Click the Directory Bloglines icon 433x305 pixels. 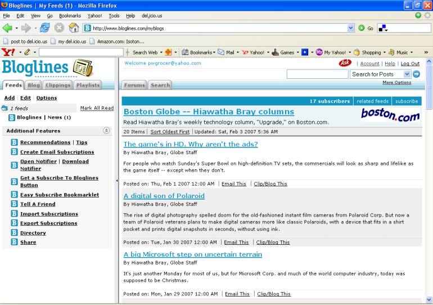click(x=15, y=232)
